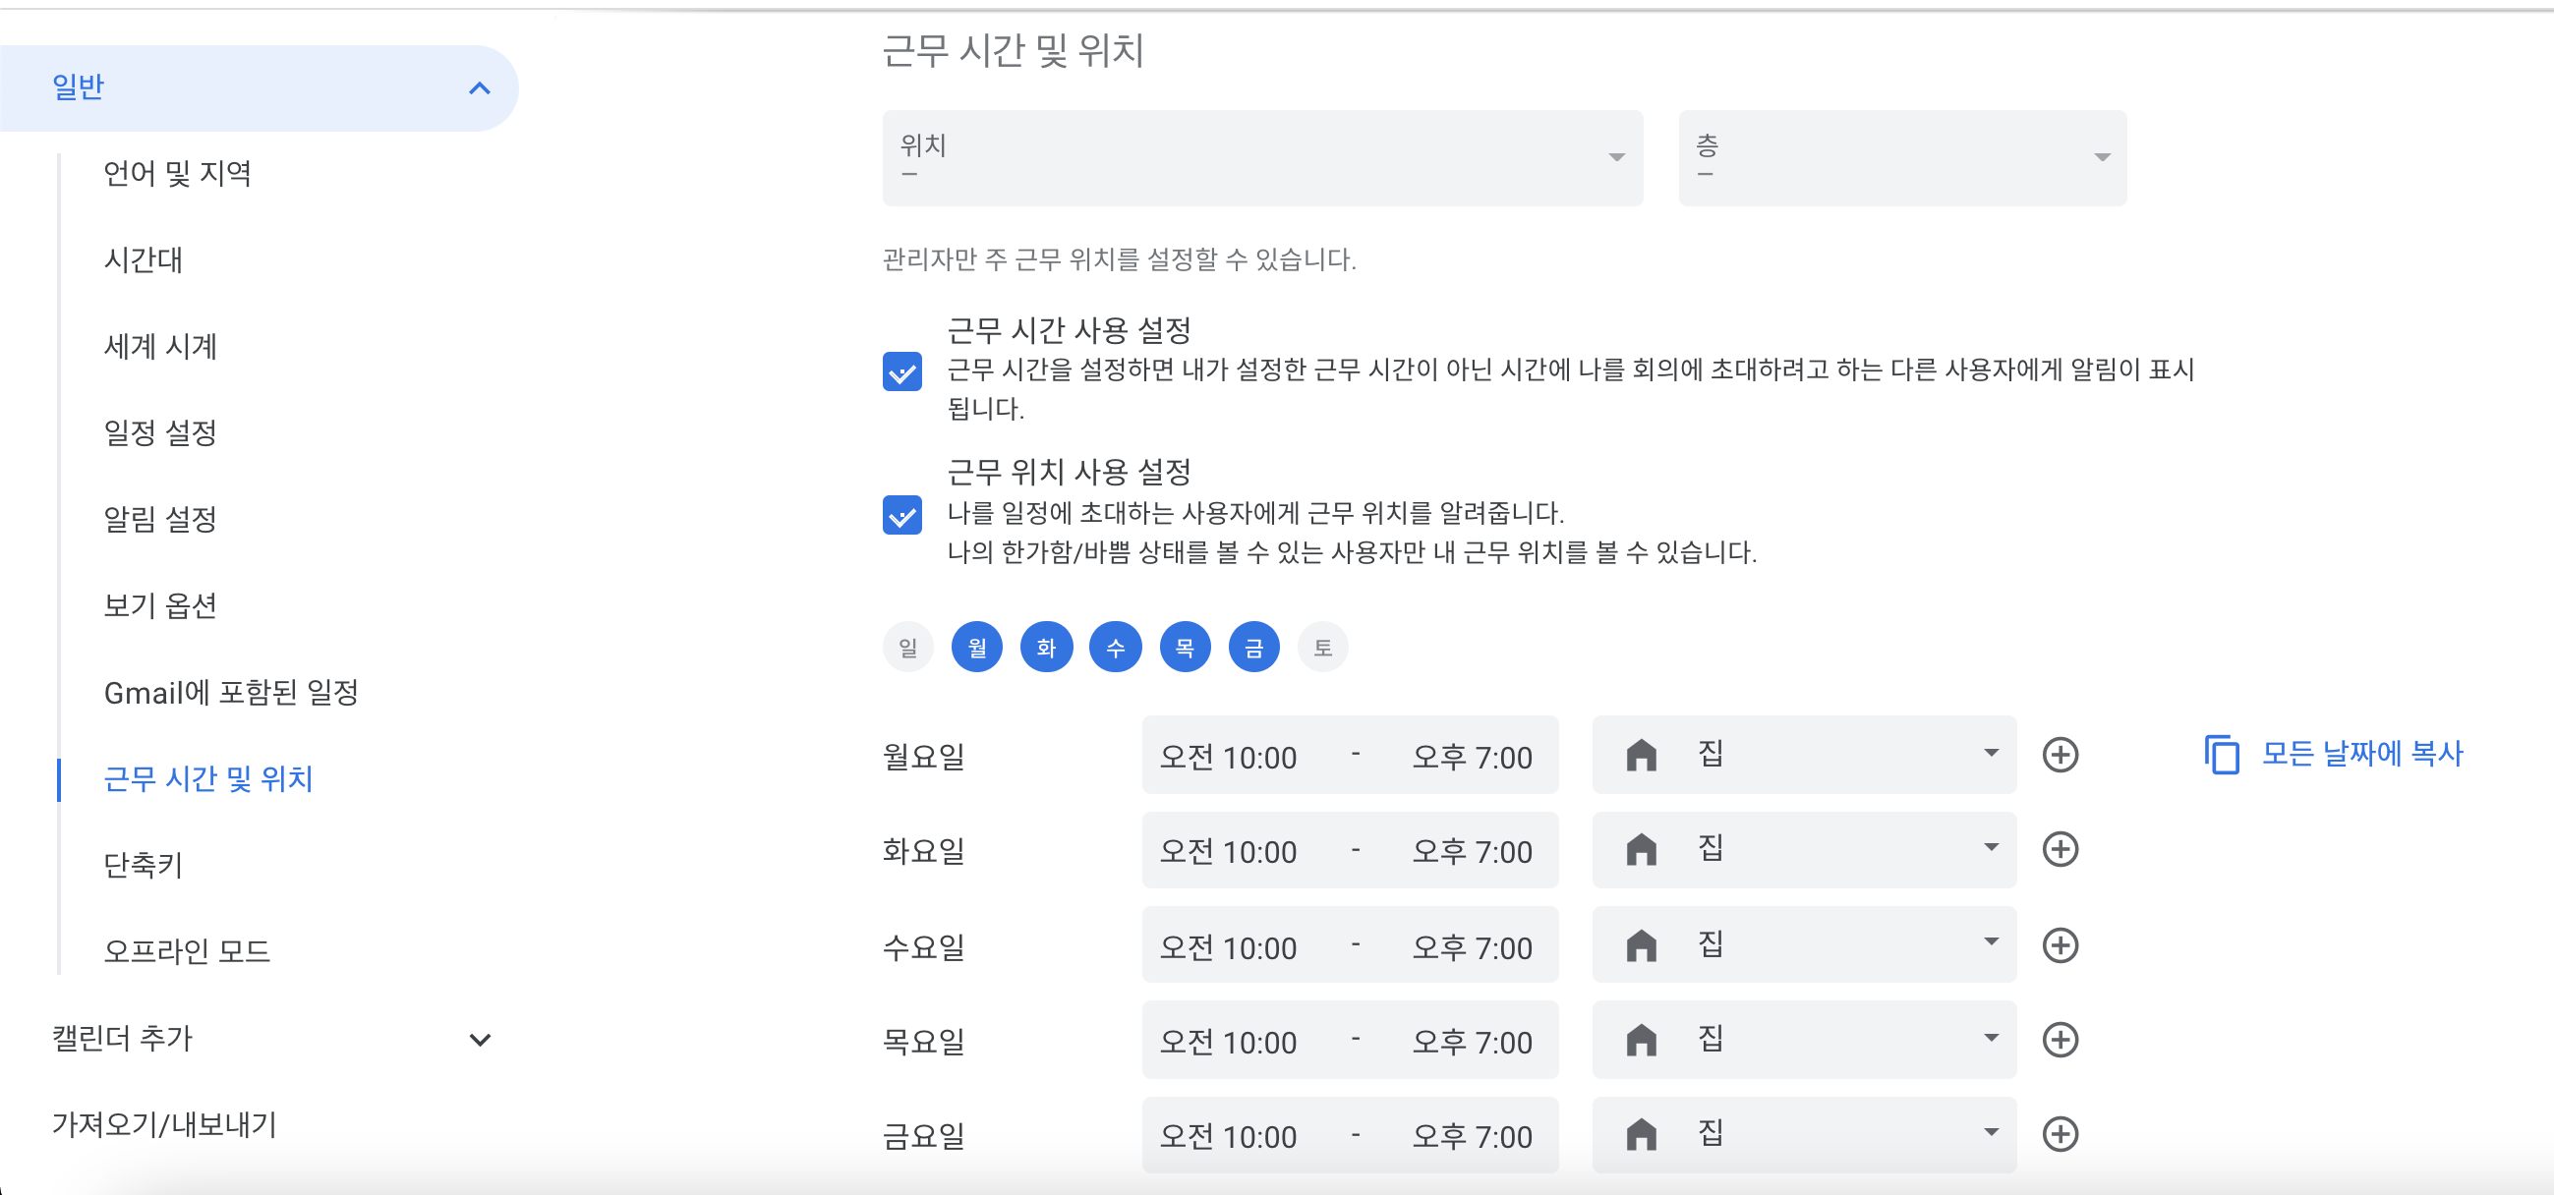The image size is (2554, 1195).
Task: Go to 알림 설정 in the sidebar
Action: coord(159,519)
